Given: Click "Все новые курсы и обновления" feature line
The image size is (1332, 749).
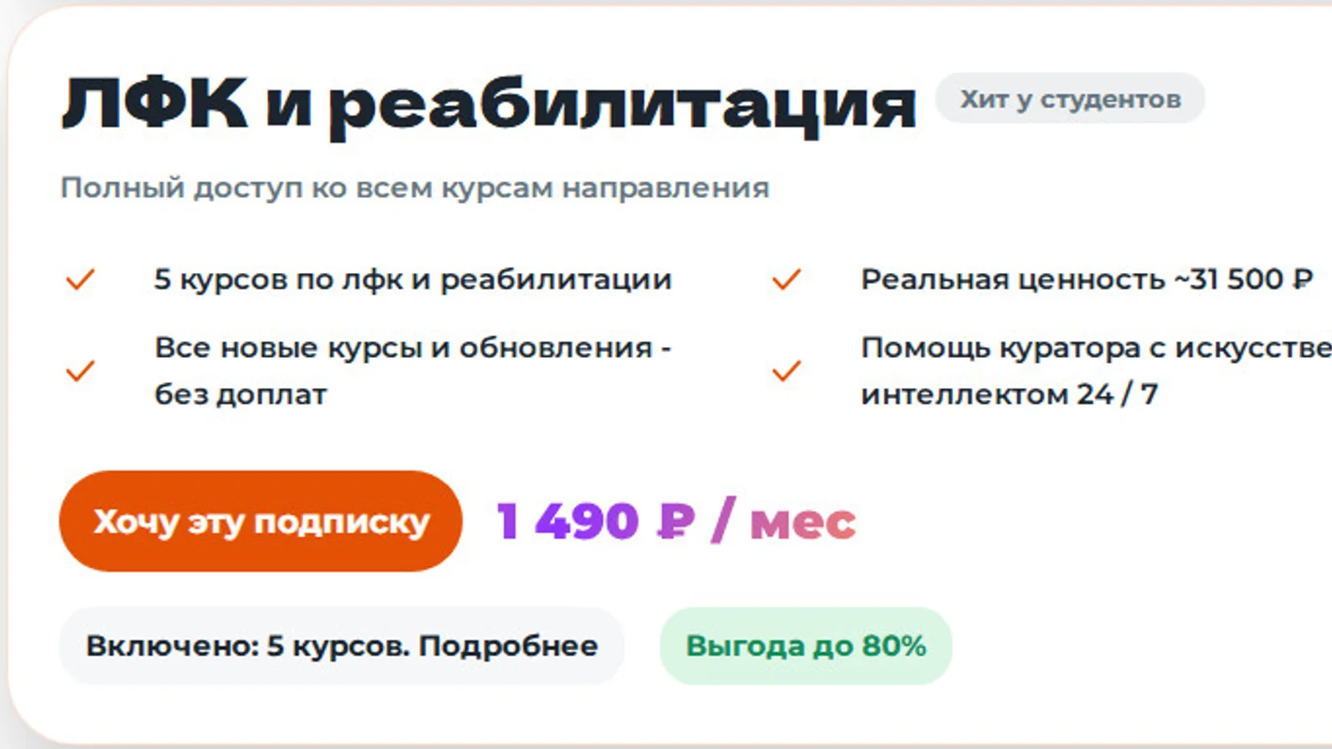Looking at the screenshot, I should pyautogui.click(x=412, y=348).
